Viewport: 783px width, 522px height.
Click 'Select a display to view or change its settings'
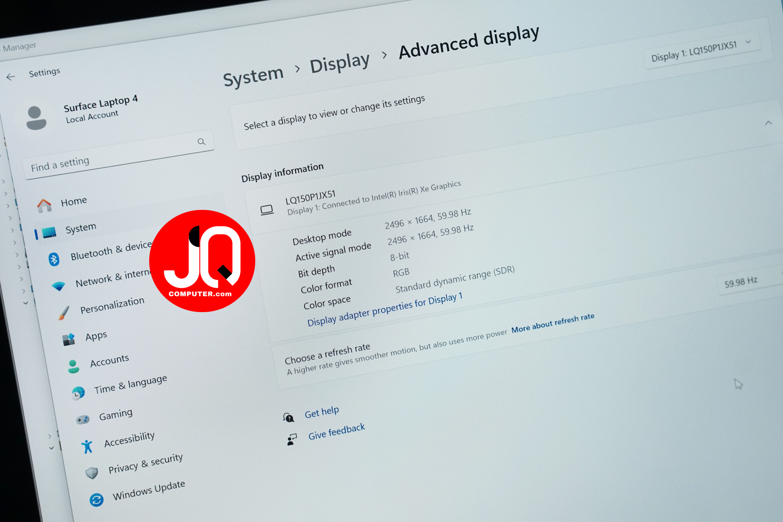coord(334,112)
